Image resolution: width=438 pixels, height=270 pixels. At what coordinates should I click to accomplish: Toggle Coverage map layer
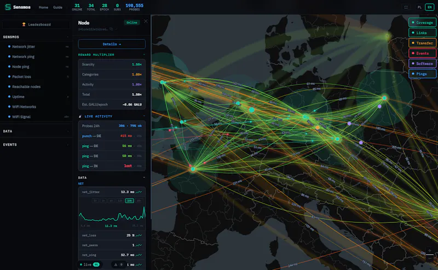click(x=422, y=22)
